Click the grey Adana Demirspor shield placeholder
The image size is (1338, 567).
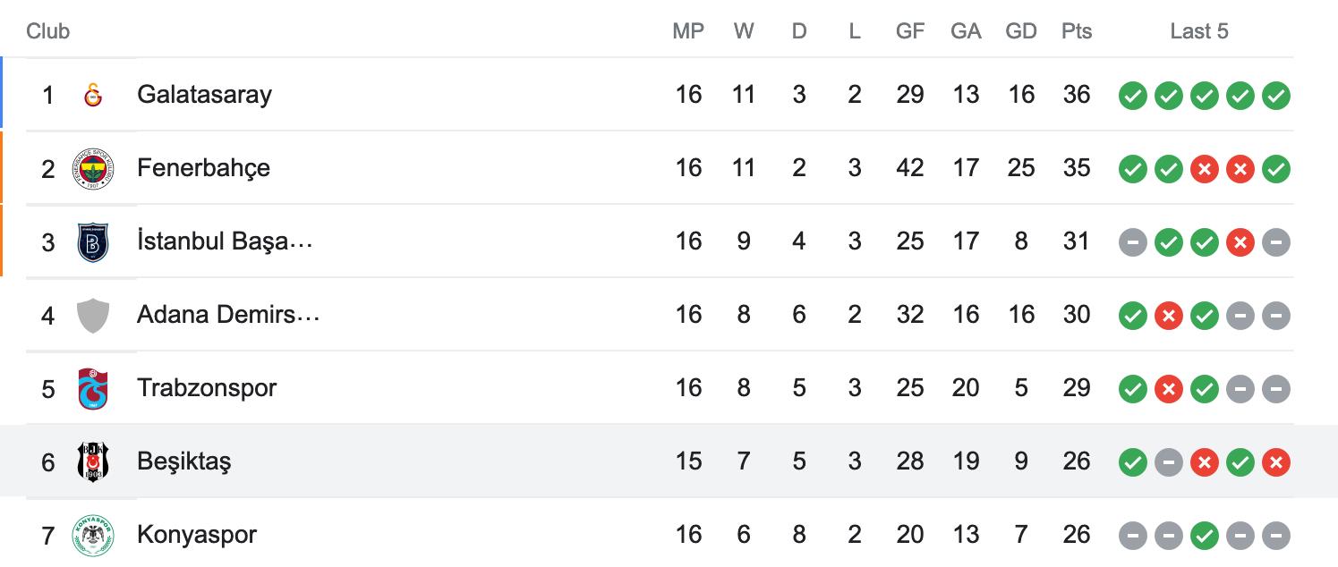coord(93,315)
